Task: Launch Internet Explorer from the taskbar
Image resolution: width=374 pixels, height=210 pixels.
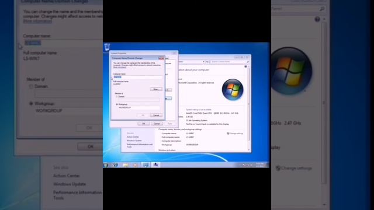Action: 116,164
